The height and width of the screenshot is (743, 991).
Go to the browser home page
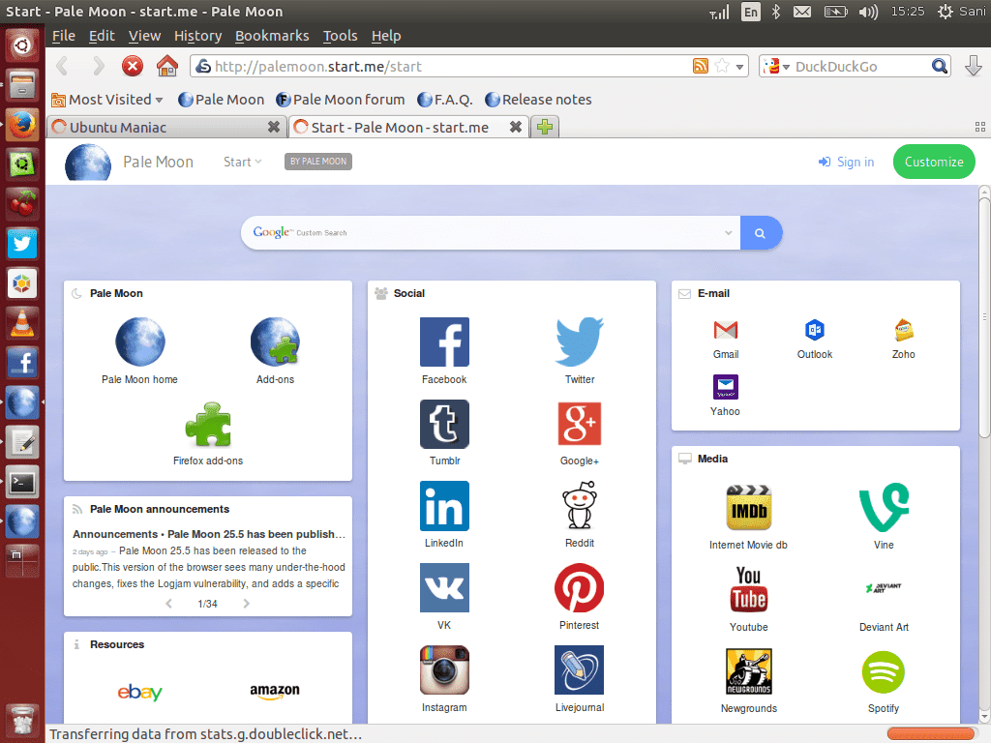[x=167, y=67]
